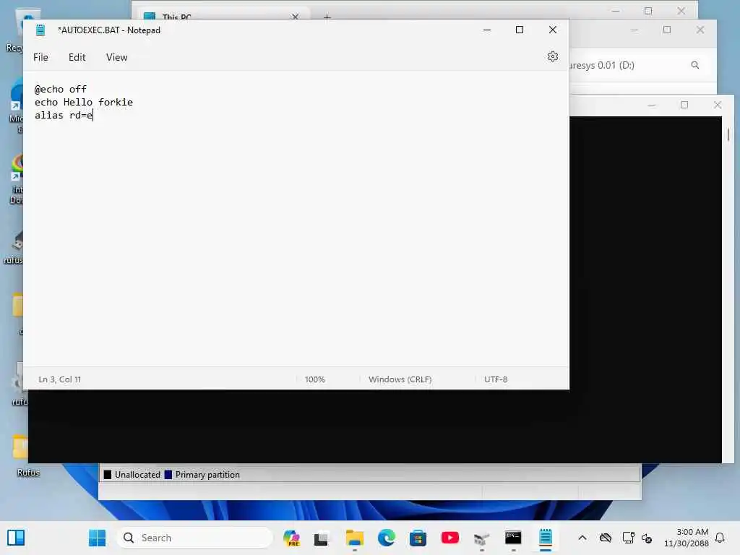The width and height of the screenshot is (740, 555).
Task: Click the 'alias rd=e' line
Action: pos(64,115)
